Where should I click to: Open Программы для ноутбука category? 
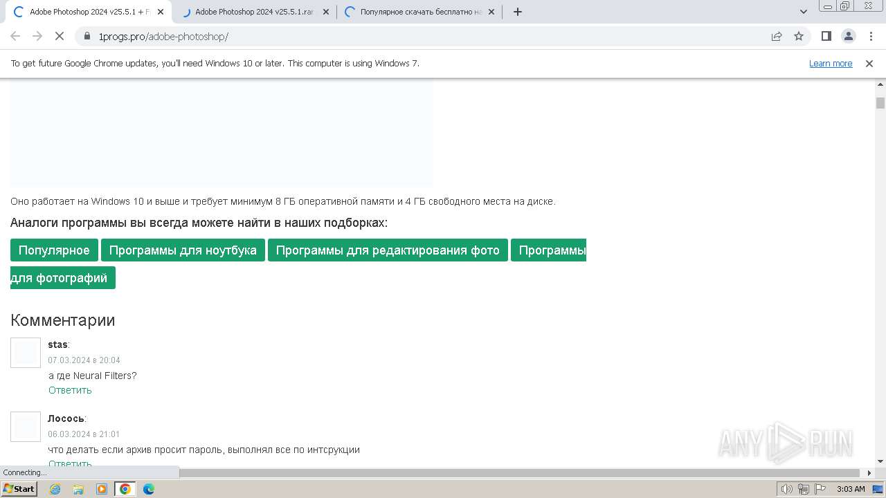pos(183,250)
